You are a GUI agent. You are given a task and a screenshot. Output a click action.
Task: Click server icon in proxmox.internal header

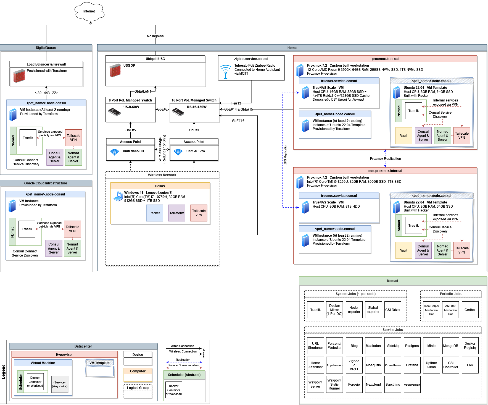pos(300,70)
